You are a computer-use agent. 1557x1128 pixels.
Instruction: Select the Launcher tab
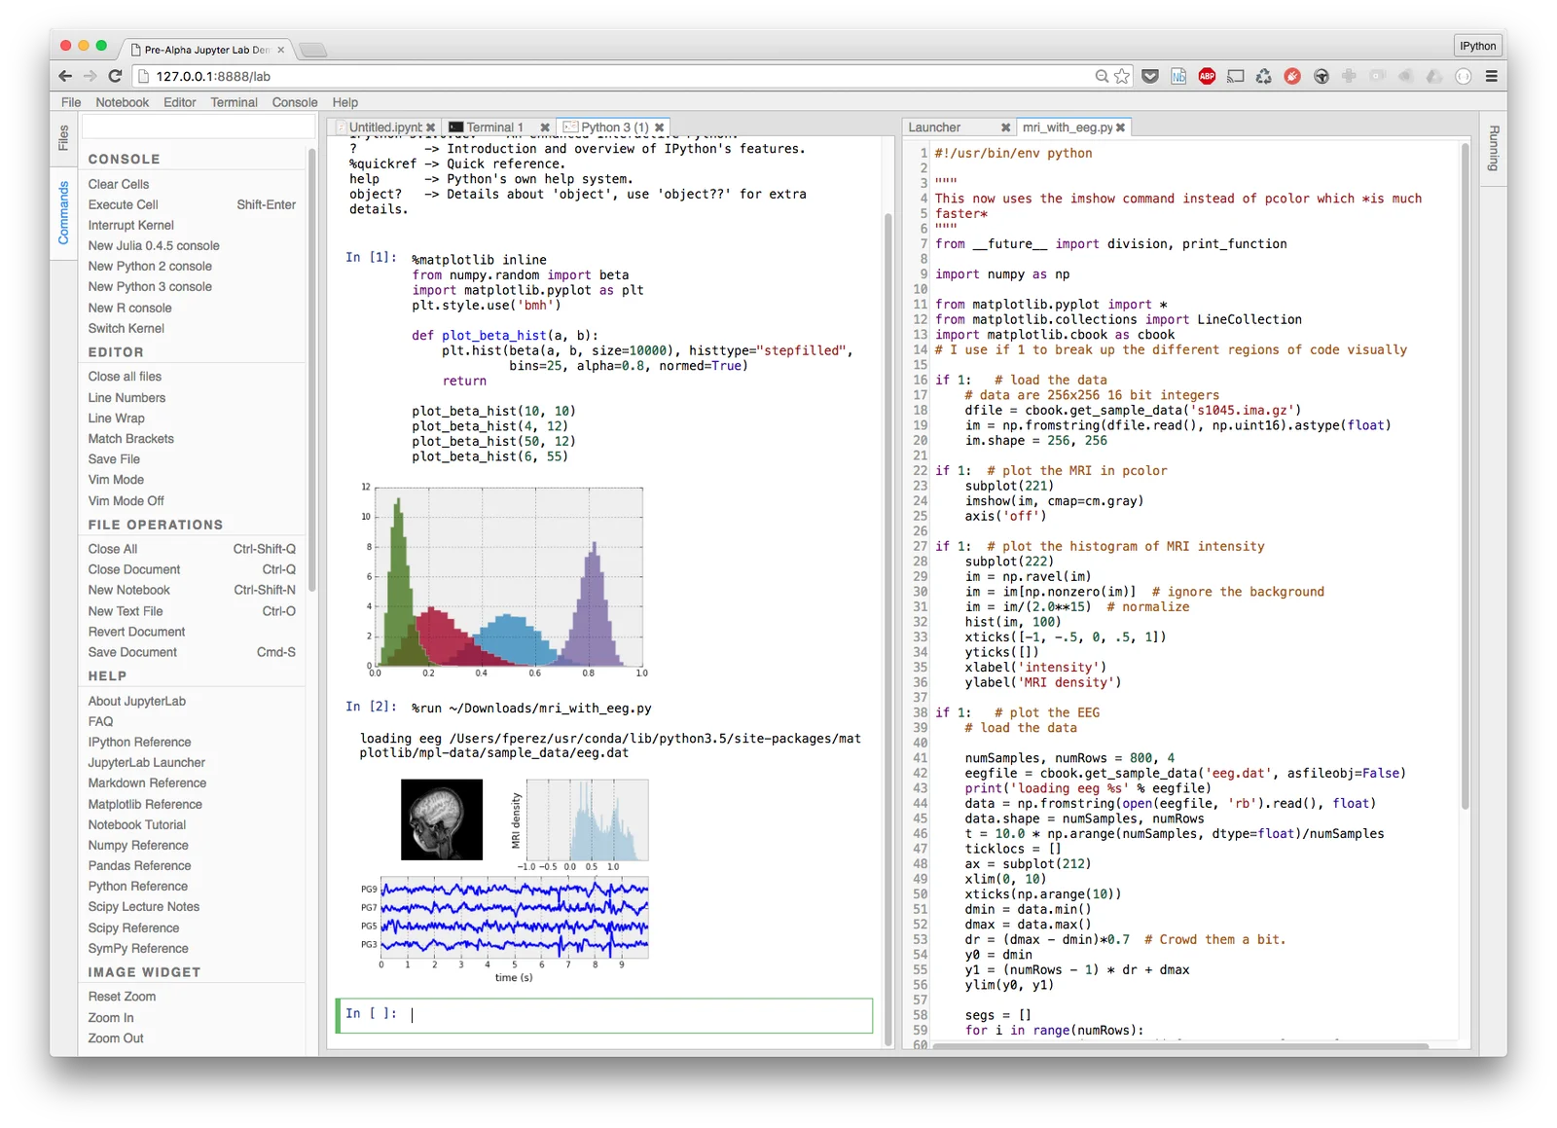click(x=934, y=127)
